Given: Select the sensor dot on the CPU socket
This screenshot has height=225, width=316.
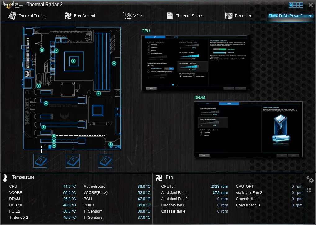Looking at the screenshot, I should 74,61.
